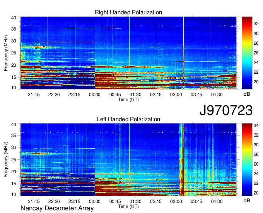Click the 02:15 time tick under Right Handed plot
This screenshot has height=213, width=263.
tap(155, 95)
